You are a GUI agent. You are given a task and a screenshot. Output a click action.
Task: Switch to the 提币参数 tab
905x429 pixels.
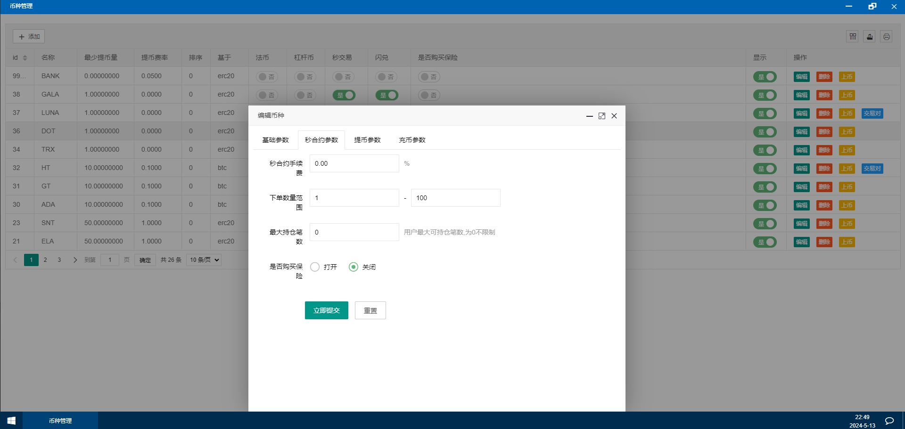pos(367,140)
